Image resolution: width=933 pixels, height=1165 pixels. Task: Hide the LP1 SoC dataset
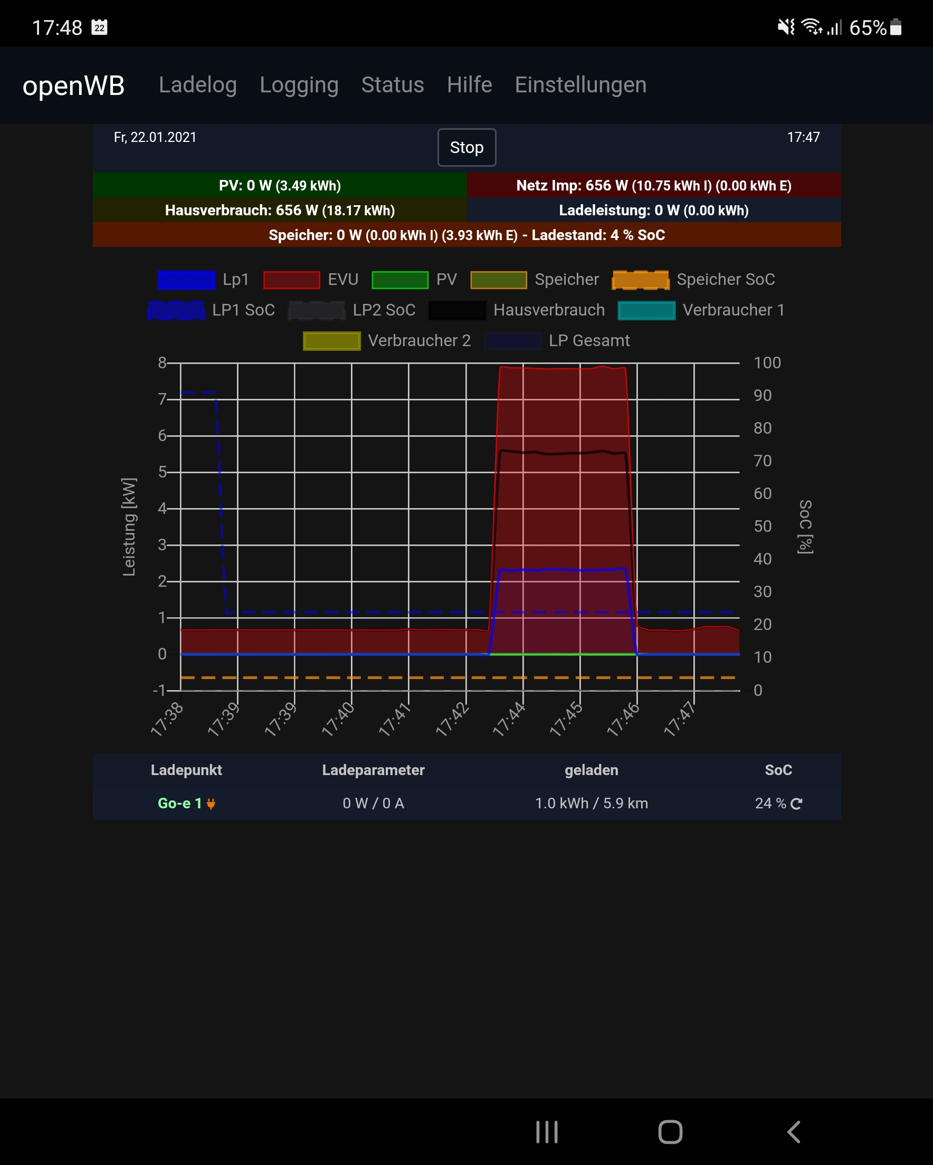coord(176,311)
